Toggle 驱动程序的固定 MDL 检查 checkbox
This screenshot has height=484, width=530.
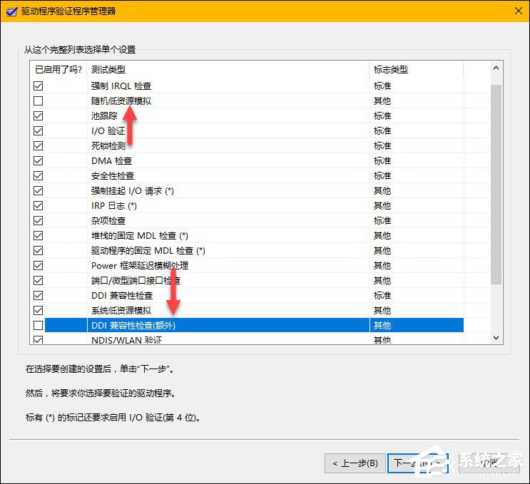39,250
